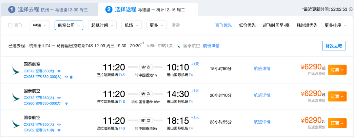Click arrival time 18:15
Image resolution: width=354 pixels, height=138 pixels.
point(178,121)
